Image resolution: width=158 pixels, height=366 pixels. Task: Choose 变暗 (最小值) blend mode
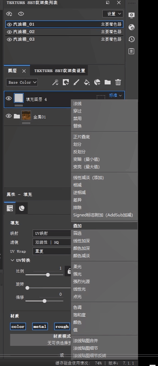pos(104,159)
